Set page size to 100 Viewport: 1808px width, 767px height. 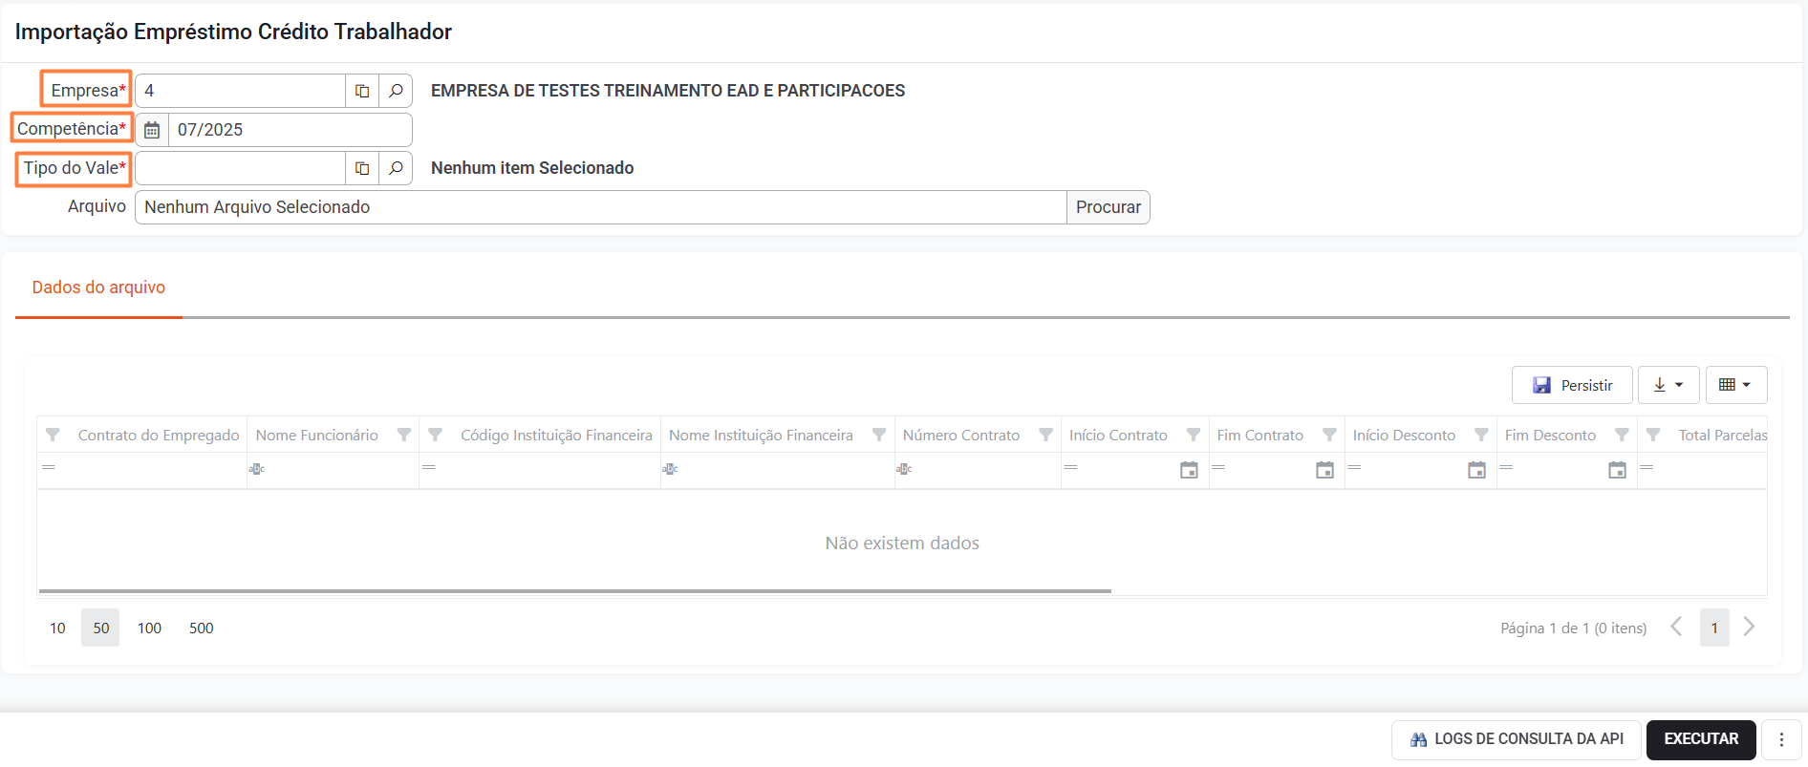[x=149, y=628]
